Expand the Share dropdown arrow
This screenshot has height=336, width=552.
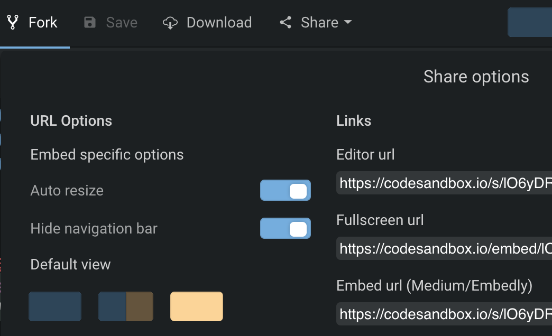pyautogui.click(x=347, y=23)
